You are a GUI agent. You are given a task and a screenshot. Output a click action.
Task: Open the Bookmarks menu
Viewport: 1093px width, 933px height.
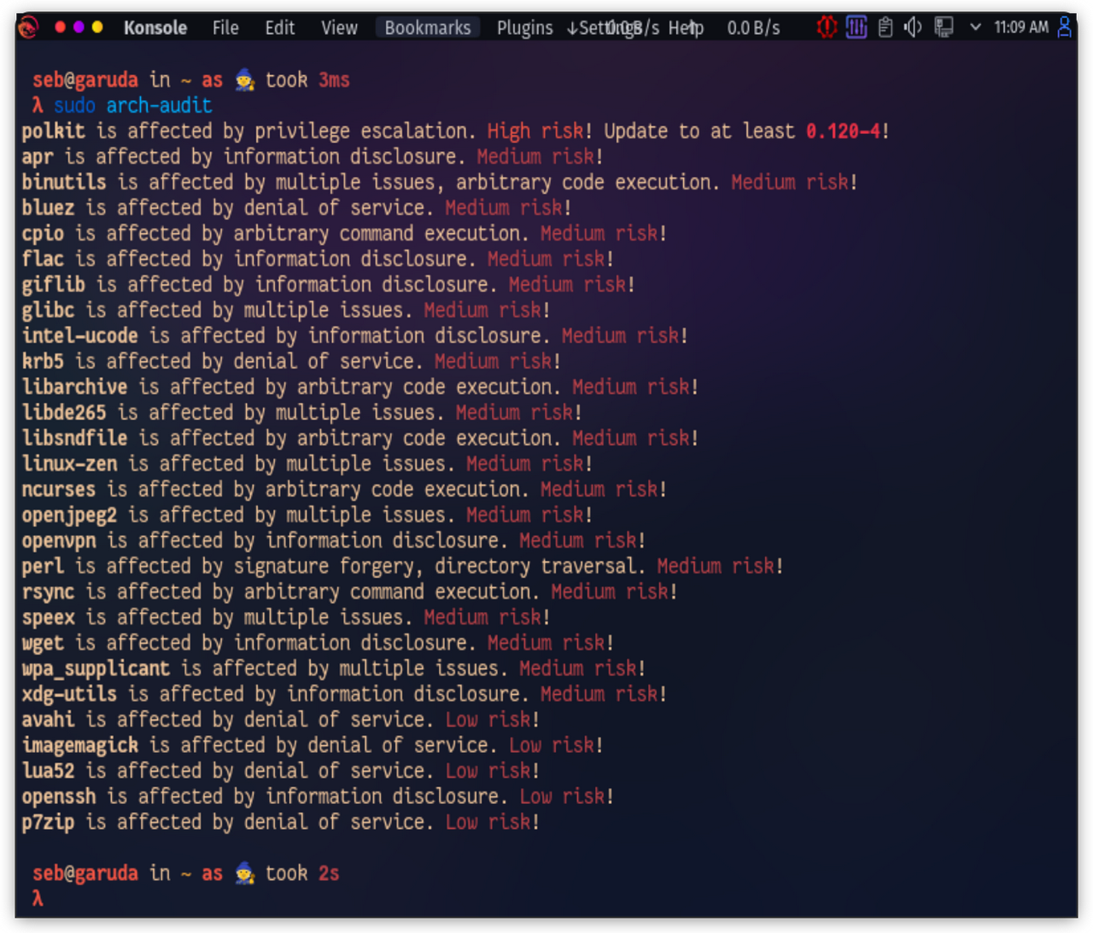click(x=427, y=28)
